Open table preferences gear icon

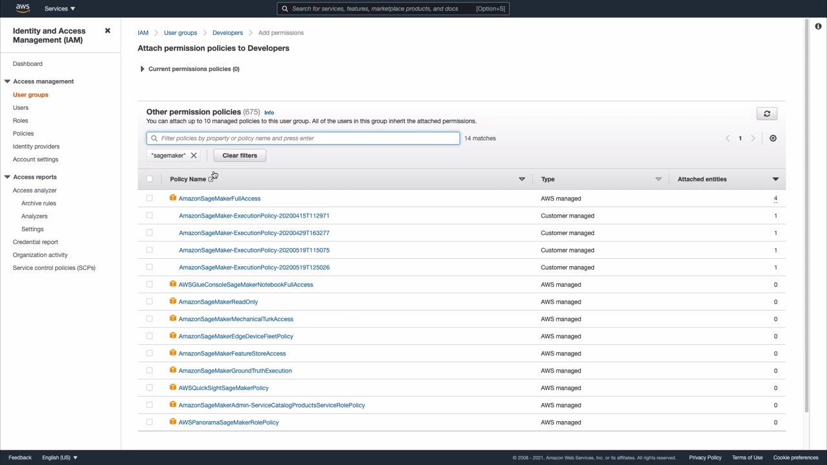click(x=773, y=138)
